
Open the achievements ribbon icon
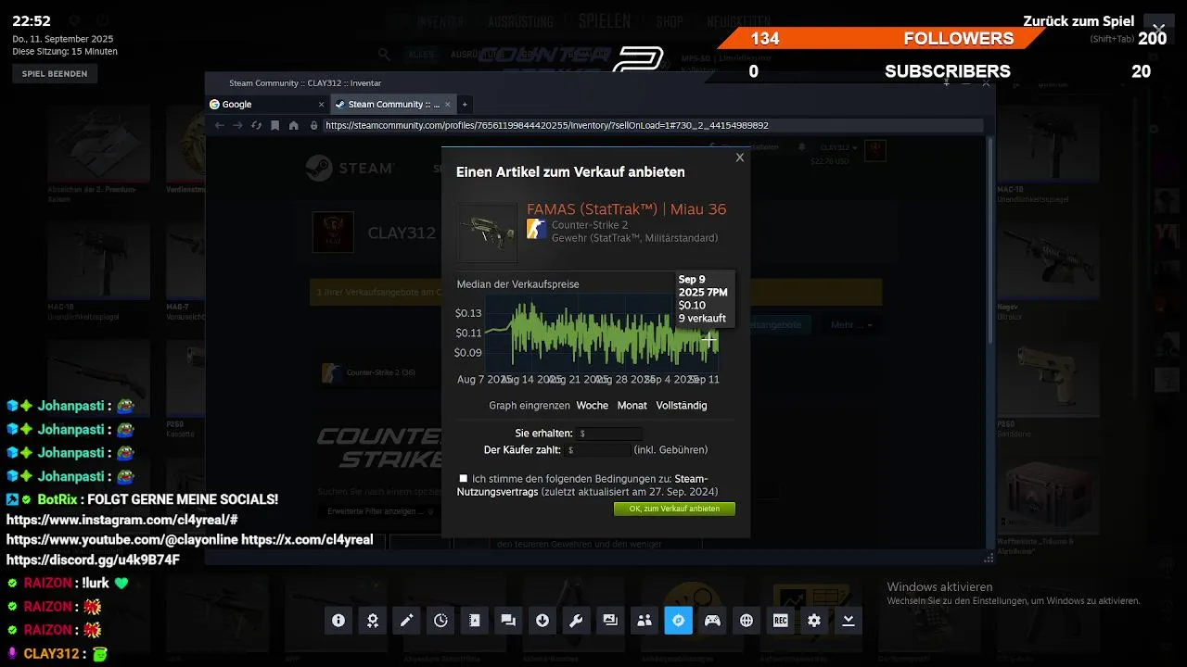pyautogui.click(x=373, y=621)
